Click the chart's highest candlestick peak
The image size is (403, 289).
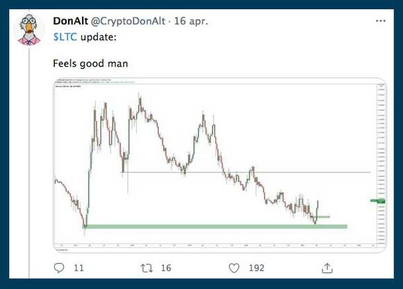140,101
